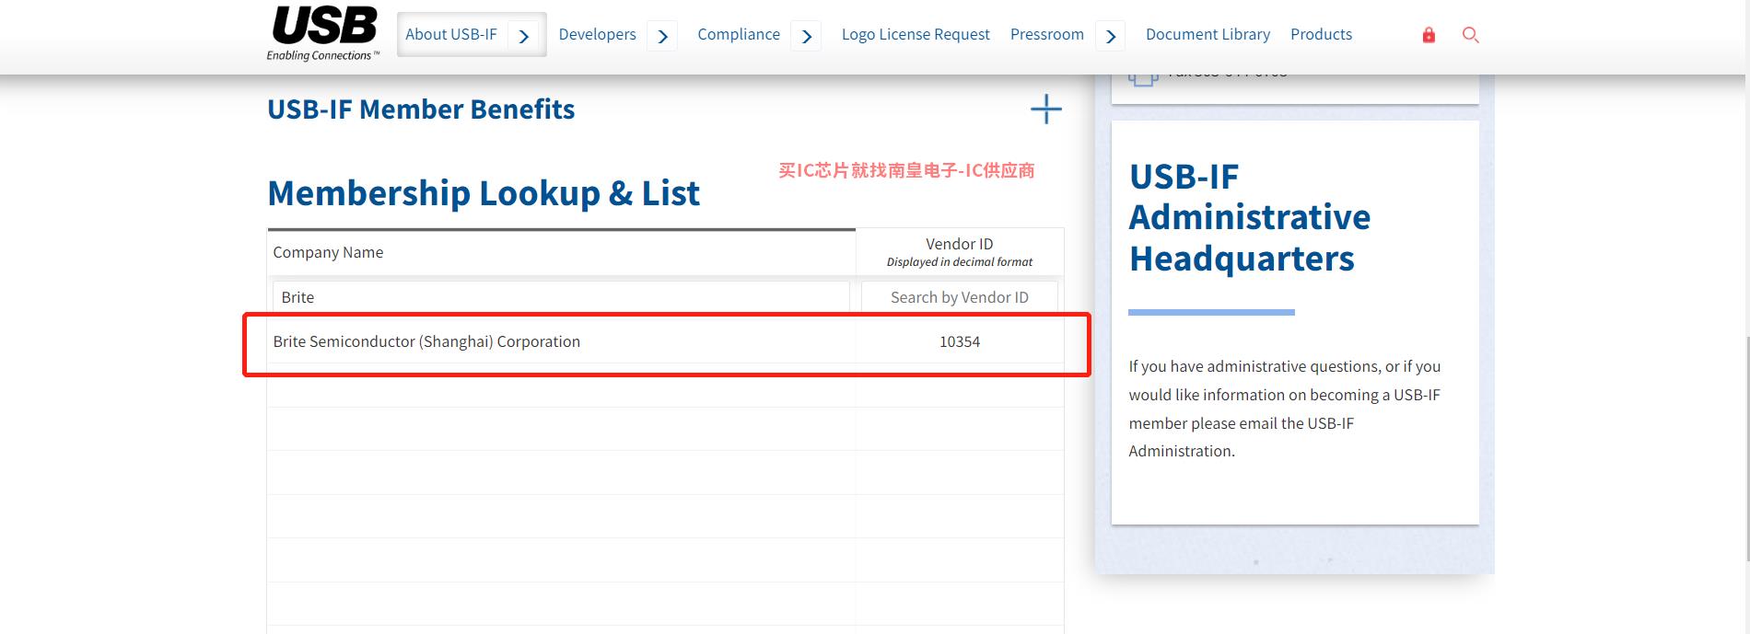Click the page's vertical scrollbar thumb
Image resolution: width=1750 pixels, height=634 pixels.
(x=1746, y=447)
